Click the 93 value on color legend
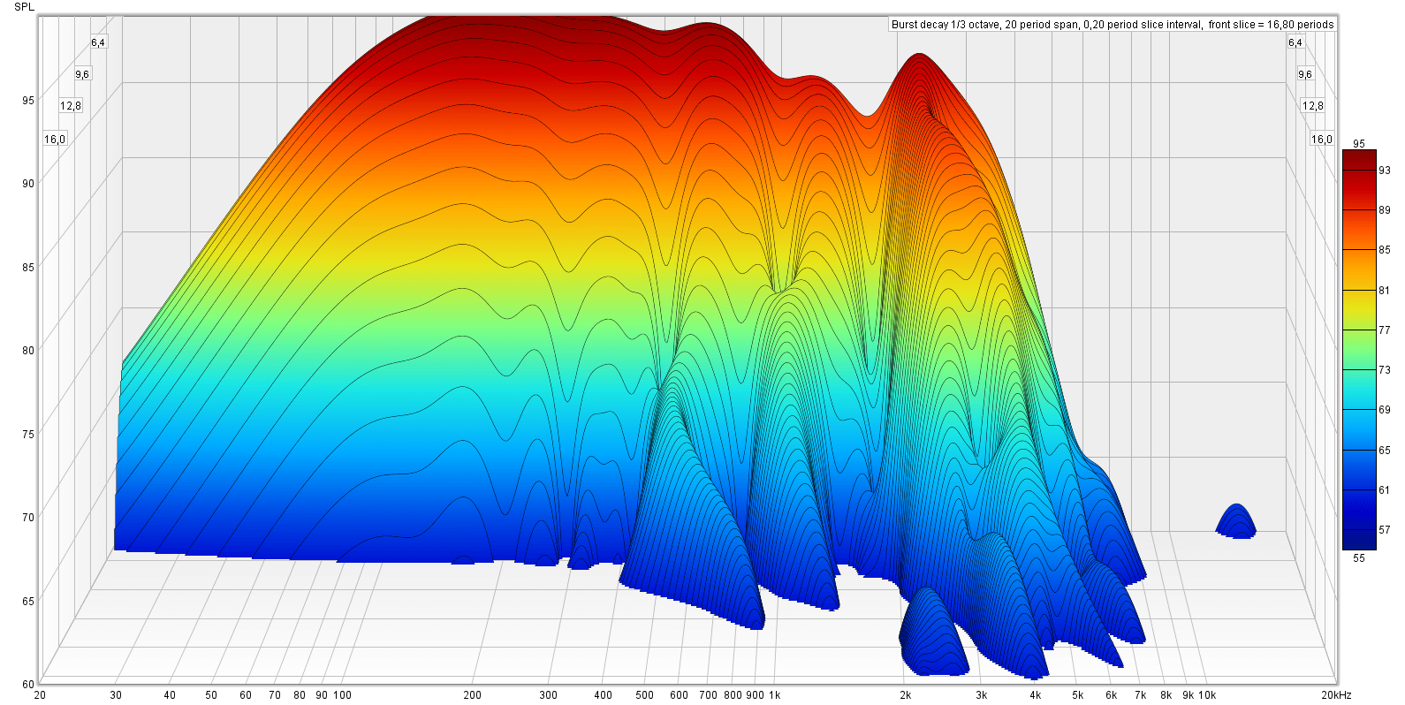This screenshot has width=1405, height=705. click(1385, 171)
